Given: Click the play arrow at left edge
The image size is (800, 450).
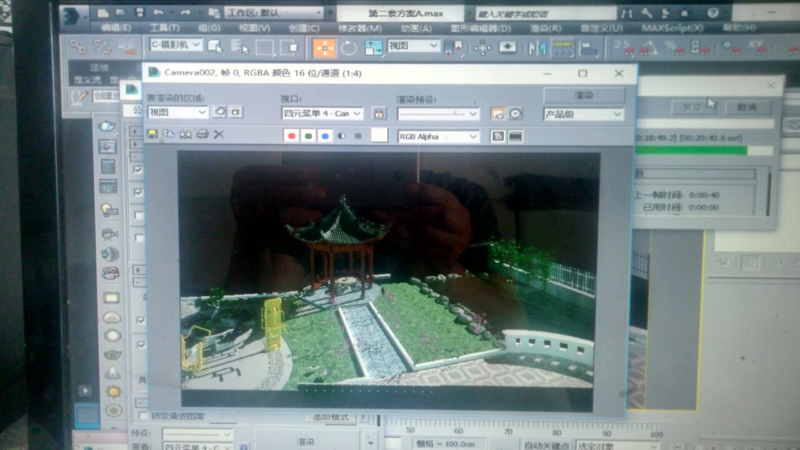Looking at the screenshot, I should [x=84, y=391].
